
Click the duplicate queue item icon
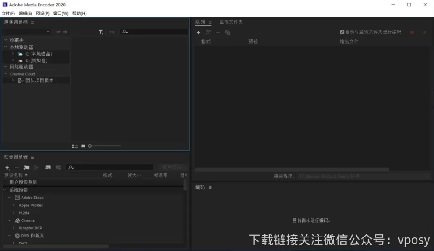(228, 32)
